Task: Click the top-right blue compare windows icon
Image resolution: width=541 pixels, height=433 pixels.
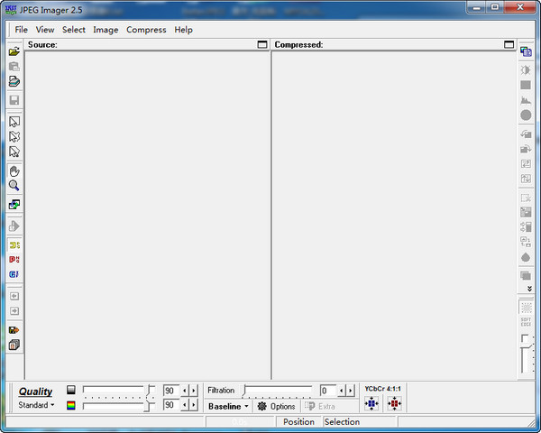Action: tap(526, 51)
